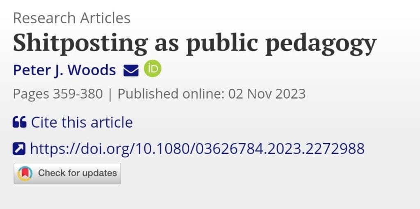The width and height of the screenshot is (420, 209).
Task: Click the vertical bar separator after pages
Action: (x=110, y=94)
